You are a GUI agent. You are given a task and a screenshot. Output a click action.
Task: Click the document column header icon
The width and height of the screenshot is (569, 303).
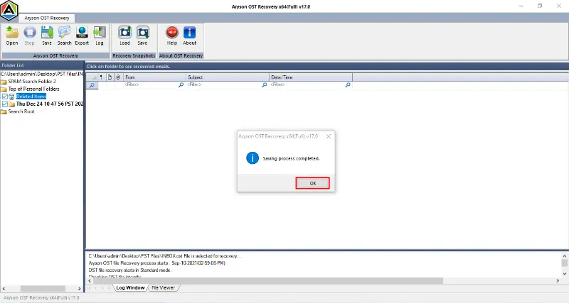point(110,77)
